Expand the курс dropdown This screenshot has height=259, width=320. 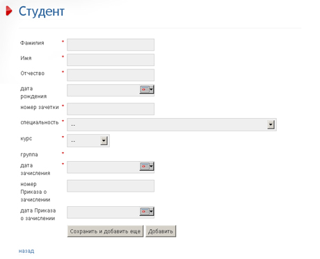pyautogui.click(x=104, y=140)
